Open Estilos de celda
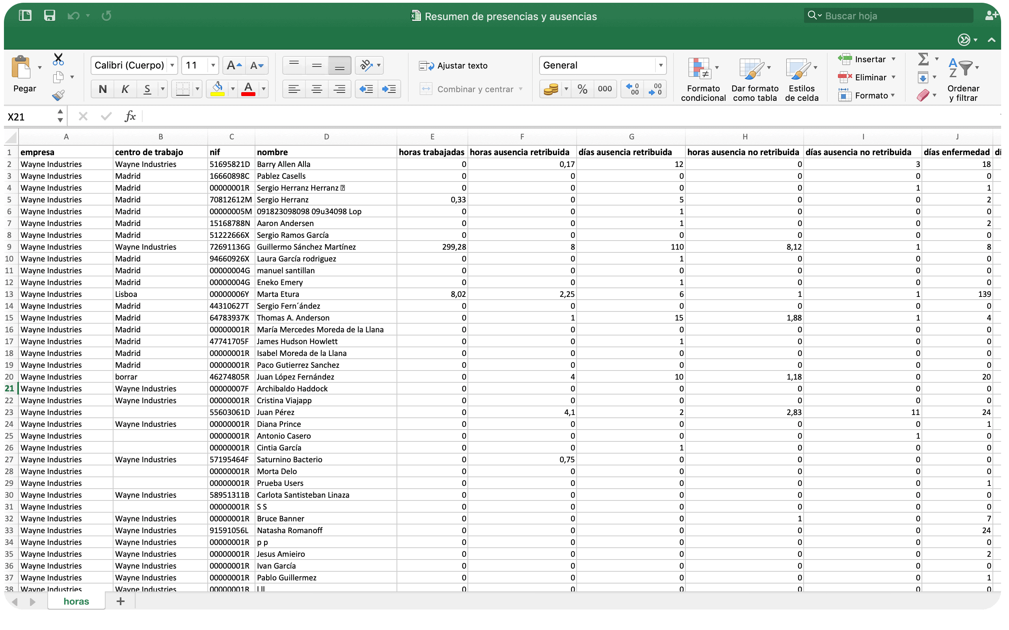1009x630 pixels. point(801,80)
